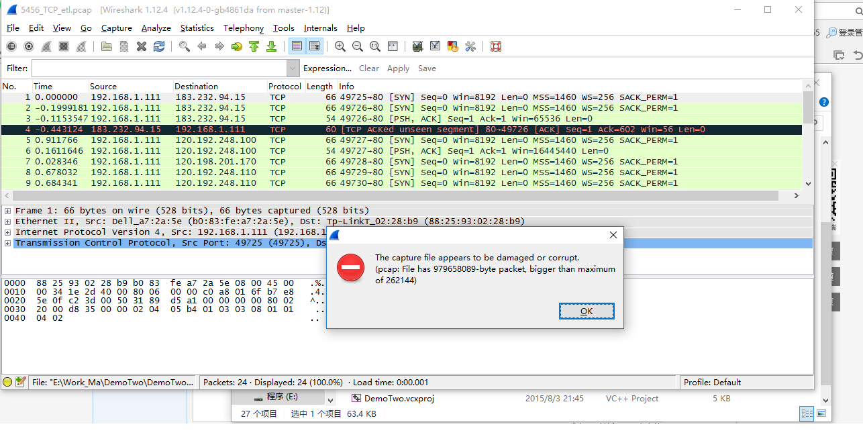This screenshot has width=863, height=447.
Task: Open the expert info status circle
Action: pyautogui.click(x=8, y=382)
